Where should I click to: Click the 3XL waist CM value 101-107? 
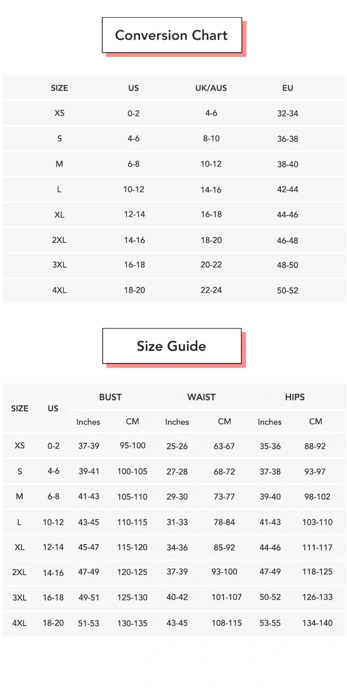click(x=227, y=597)
